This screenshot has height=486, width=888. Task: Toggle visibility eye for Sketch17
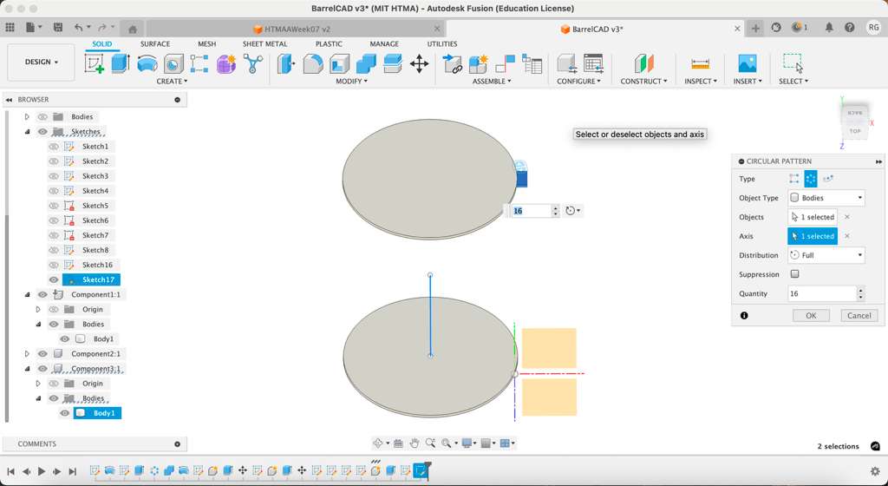click(54, 280)
